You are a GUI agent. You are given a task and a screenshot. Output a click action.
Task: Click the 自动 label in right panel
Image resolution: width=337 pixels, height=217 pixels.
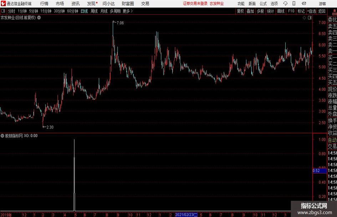[332, 140]
